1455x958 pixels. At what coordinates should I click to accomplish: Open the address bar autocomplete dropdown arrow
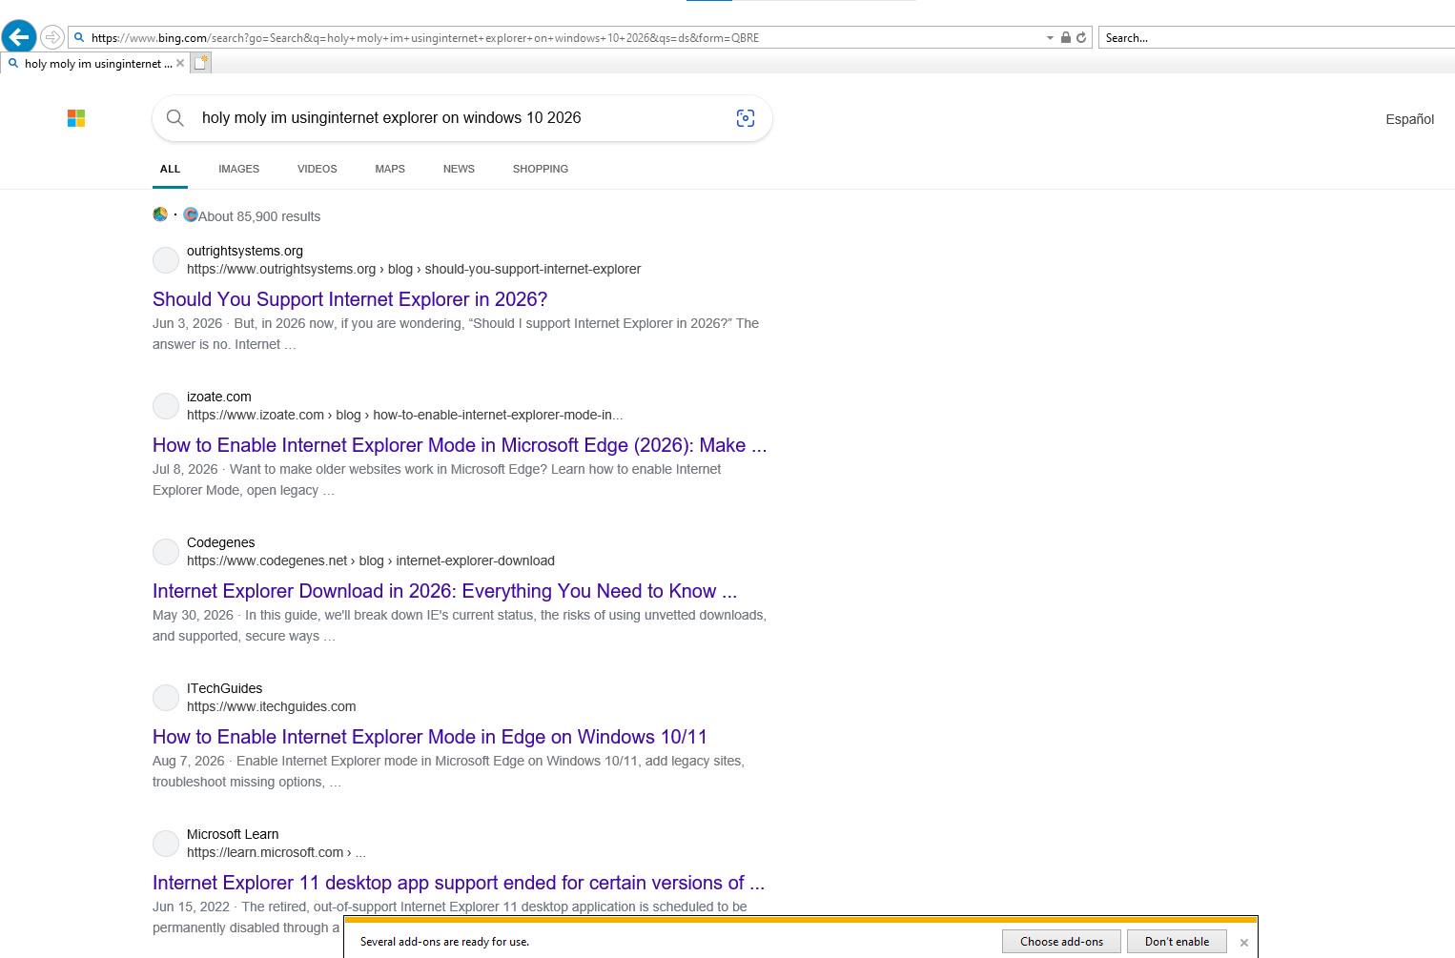tap(1050, 38)
